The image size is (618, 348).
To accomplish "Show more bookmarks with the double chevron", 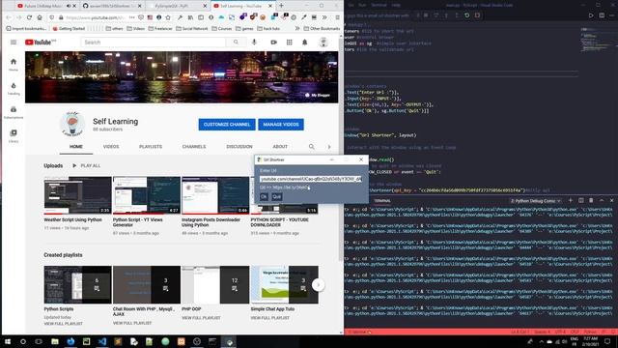I will pyautogui.click(x=297, y=28).
